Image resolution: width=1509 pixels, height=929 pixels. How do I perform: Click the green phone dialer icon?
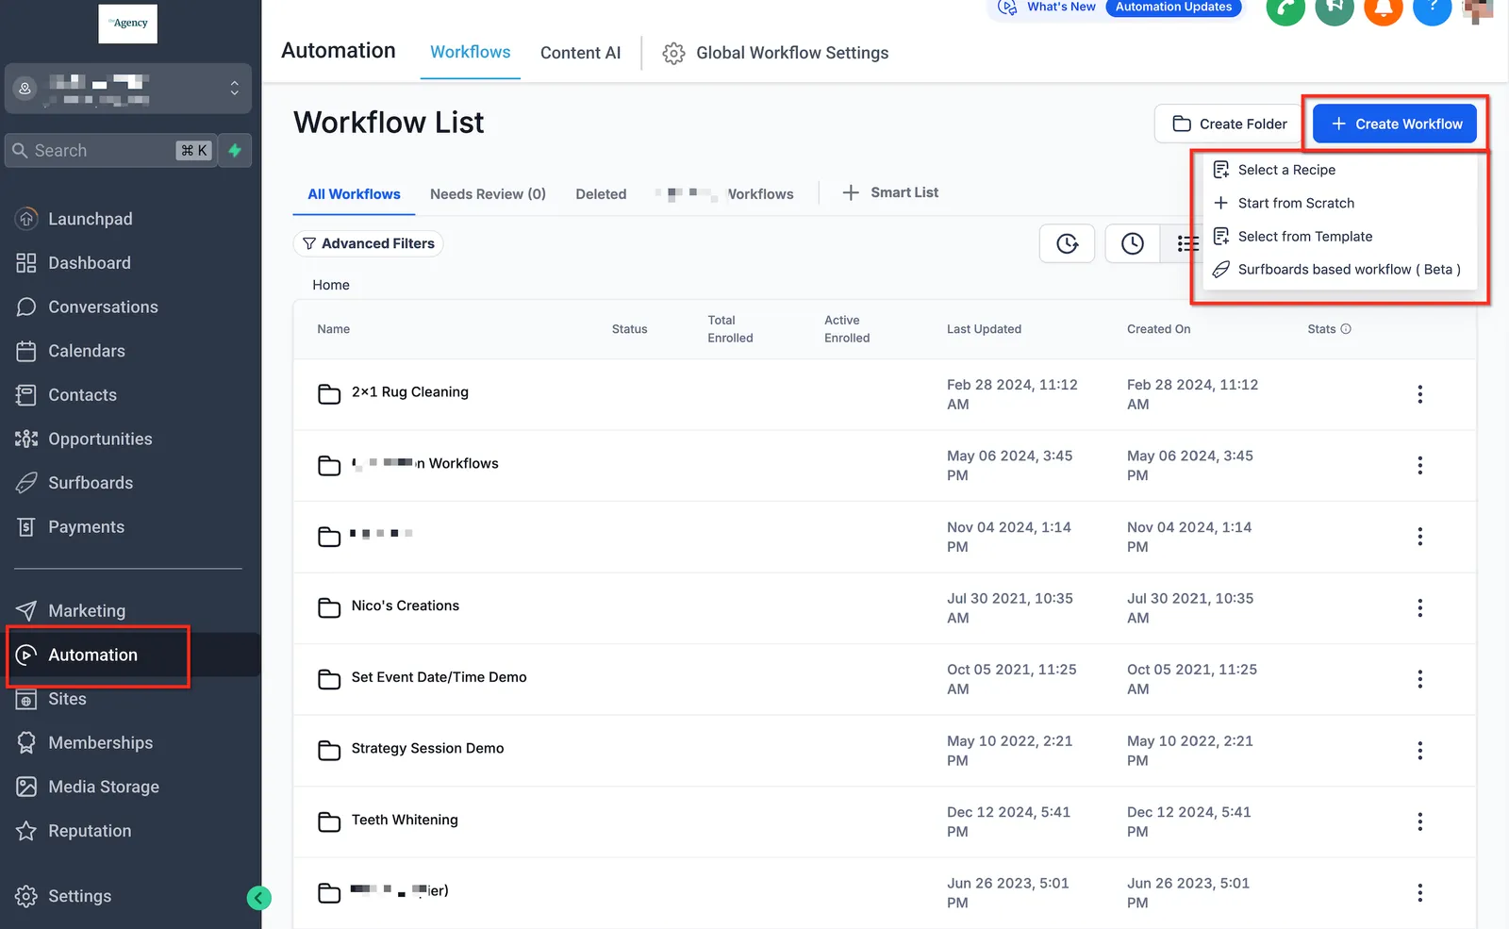[1285, 8]
